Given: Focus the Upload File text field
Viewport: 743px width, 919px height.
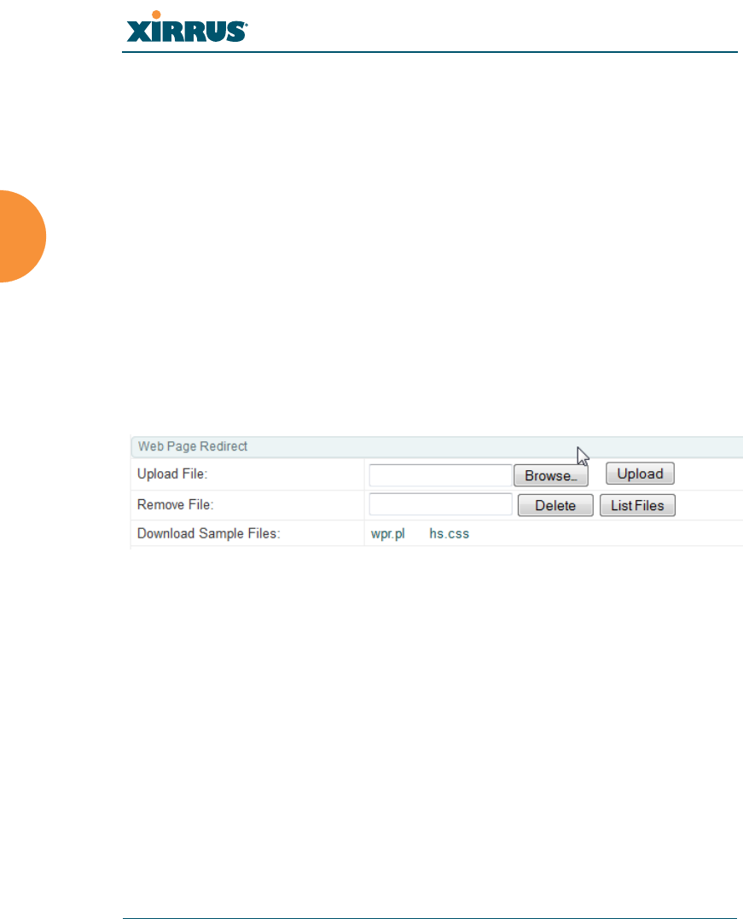Looking at the screenshot, I should [441, 475].
